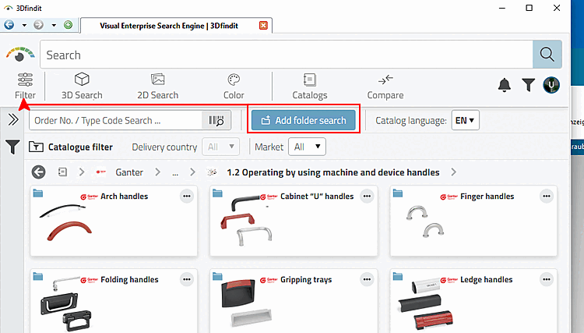Screen dimensions: 584x333
Task: Click the main Search input field
Action: [x=286, y=55]
